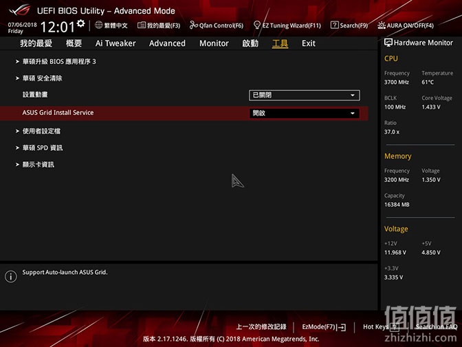Click BCLK value 100 MHz
This screenshot has height=347, width=462.
click(395, 107)
